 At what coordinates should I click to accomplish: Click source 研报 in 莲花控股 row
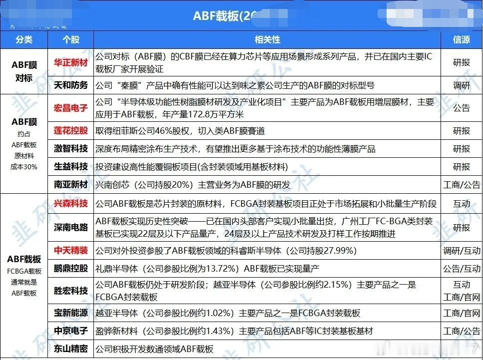point(461,131)
